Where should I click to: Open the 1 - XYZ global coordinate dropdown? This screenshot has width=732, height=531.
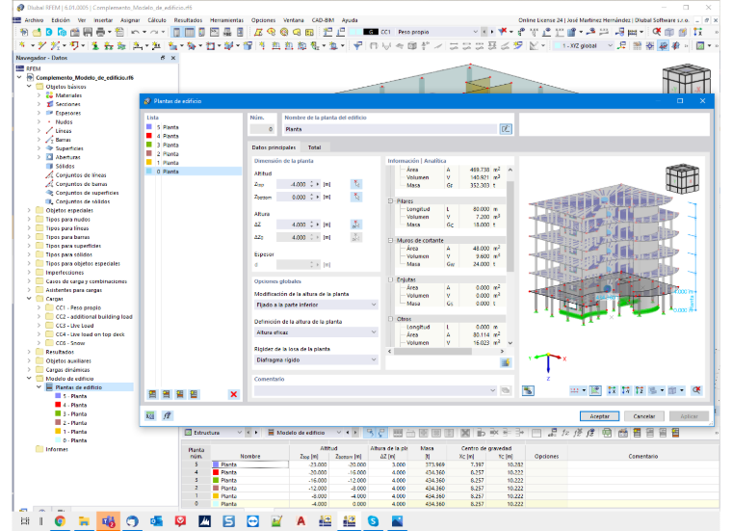click(x=610, y=45)
